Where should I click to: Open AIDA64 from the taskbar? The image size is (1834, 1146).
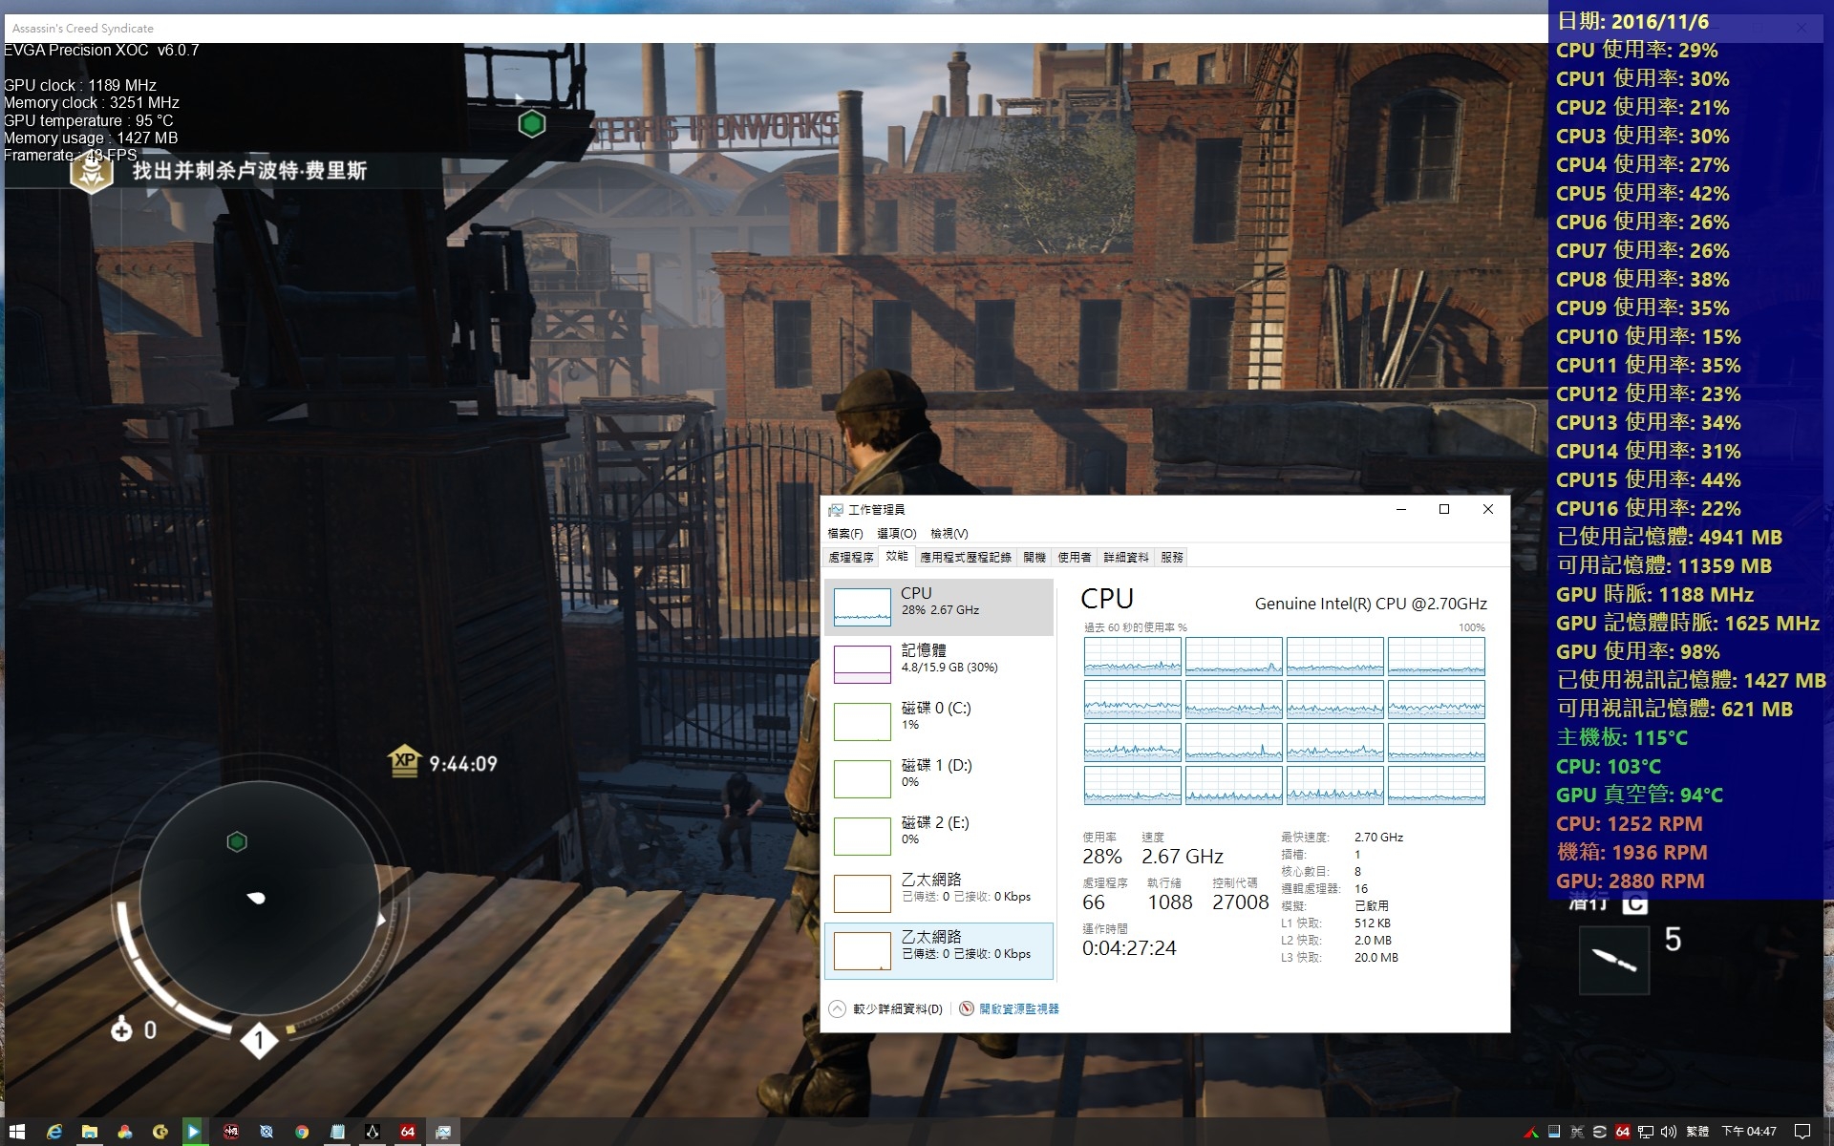click(x=408, y=1132)
